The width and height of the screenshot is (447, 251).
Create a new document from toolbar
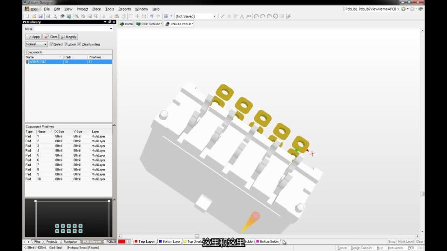coord(27,17)
